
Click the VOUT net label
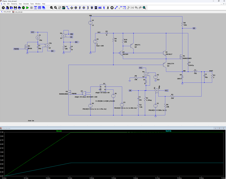pos(211,71)
